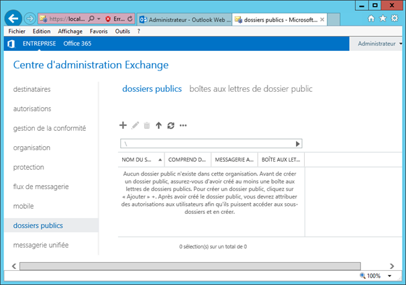406x285 pixels.
Task: Open mobile in the left navigation
Action: [23, 206]
